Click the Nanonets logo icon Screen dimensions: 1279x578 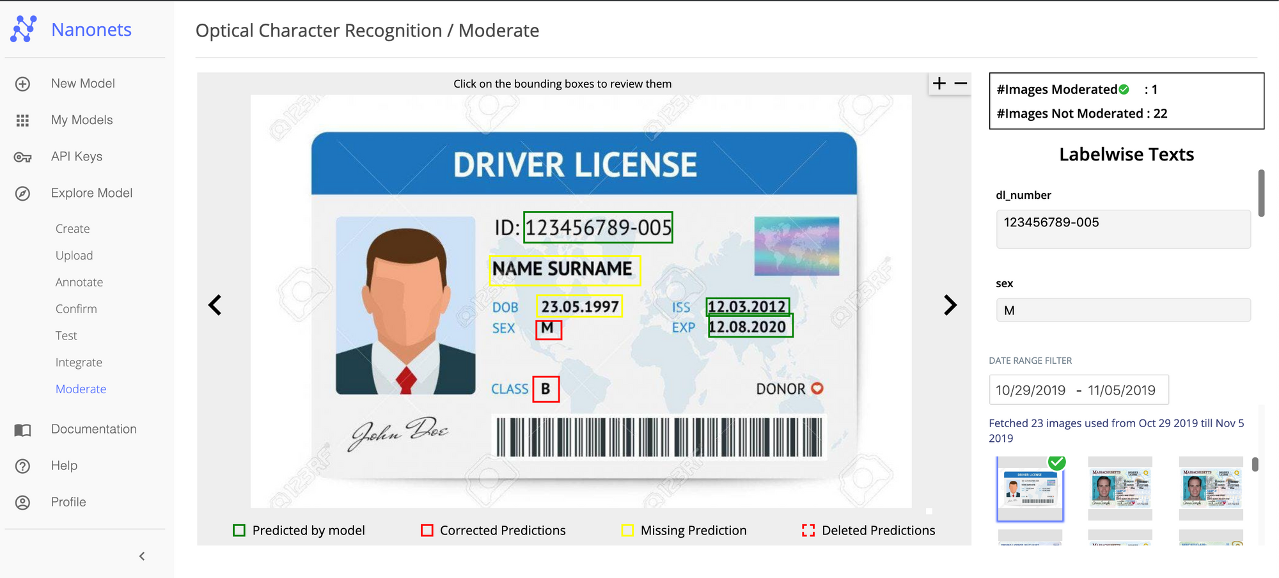pos(24,29)
